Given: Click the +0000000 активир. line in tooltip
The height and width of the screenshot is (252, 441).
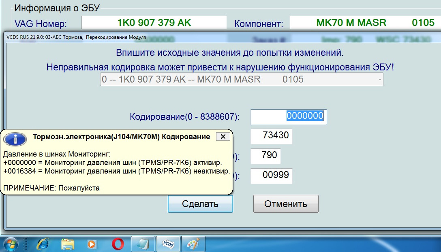Looking at the screenshot, I should pyautogui.click(x=113, y=163).
